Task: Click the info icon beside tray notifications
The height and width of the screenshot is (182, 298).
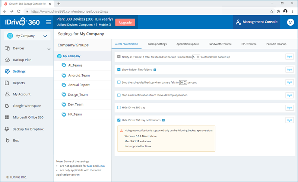Action: (x=164, y=120)
